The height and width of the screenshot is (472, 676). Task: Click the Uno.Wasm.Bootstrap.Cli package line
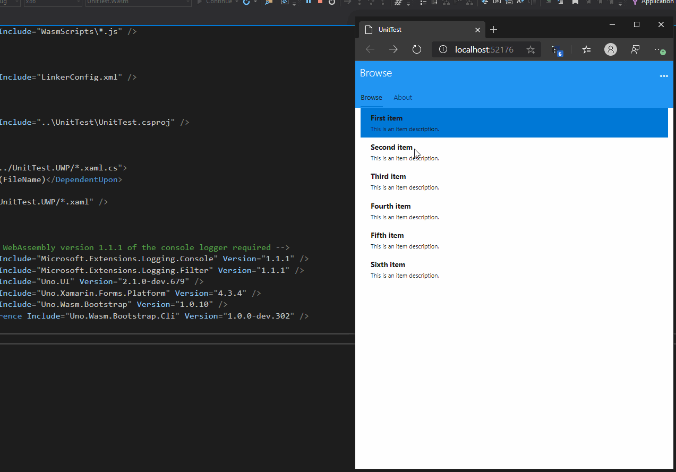155,316
